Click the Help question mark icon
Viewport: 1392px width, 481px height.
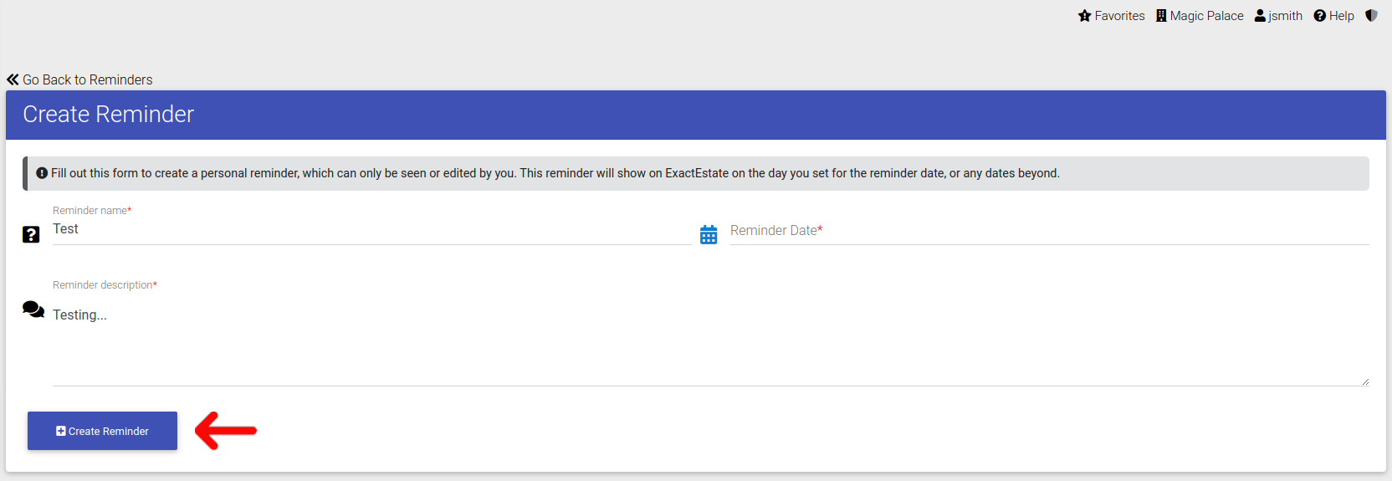[x=1320, y=16]
